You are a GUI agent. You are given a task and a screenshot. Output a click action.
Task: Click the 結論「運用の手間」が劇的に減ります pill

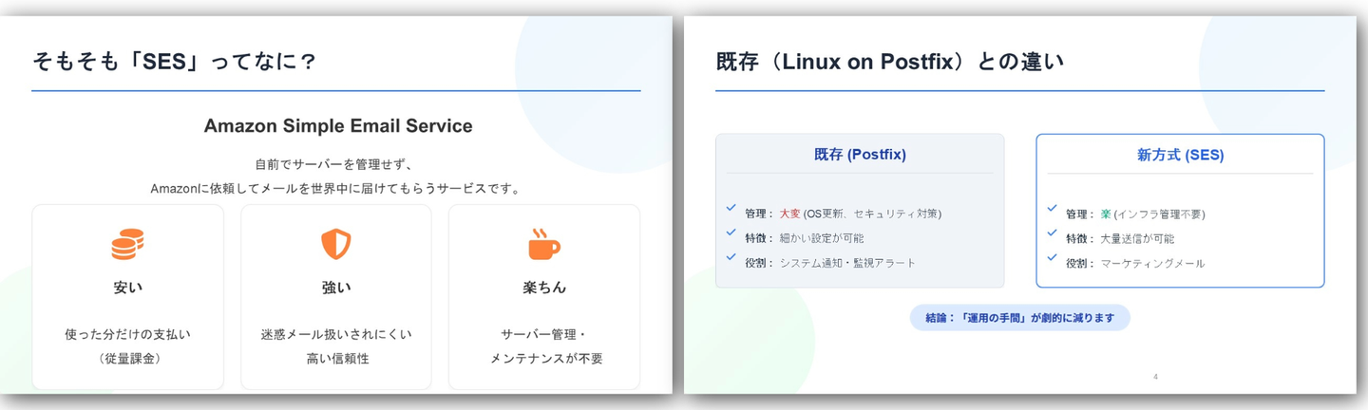[1019, 317]
